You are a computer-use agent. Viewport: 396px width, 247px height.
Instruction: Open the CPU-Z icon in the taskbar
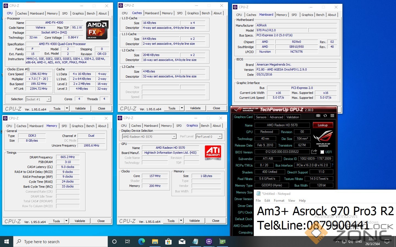[x=209, y=242]
